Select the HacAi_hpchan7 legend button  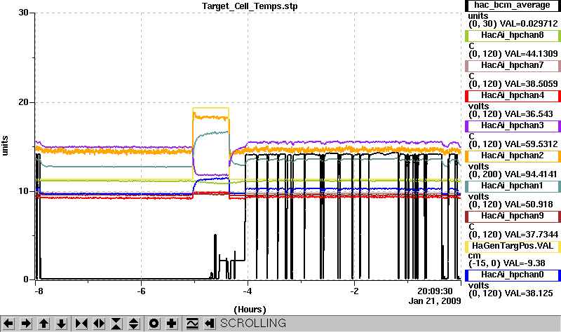[513, 66]
